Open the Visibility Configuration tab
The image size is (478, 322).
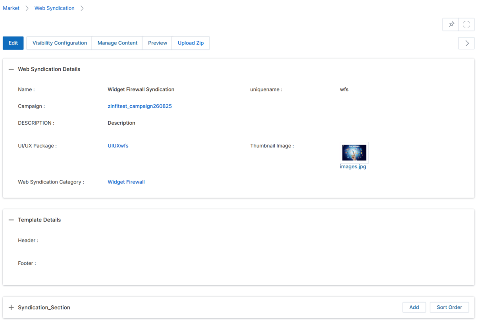[x=60, y=43]
